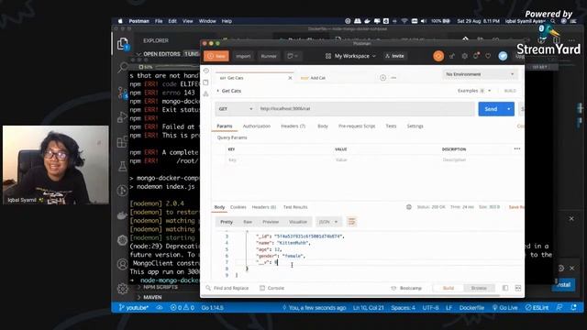Click the Import button in Postman
The height and width of the screenshot is (330, 587).
243,56
